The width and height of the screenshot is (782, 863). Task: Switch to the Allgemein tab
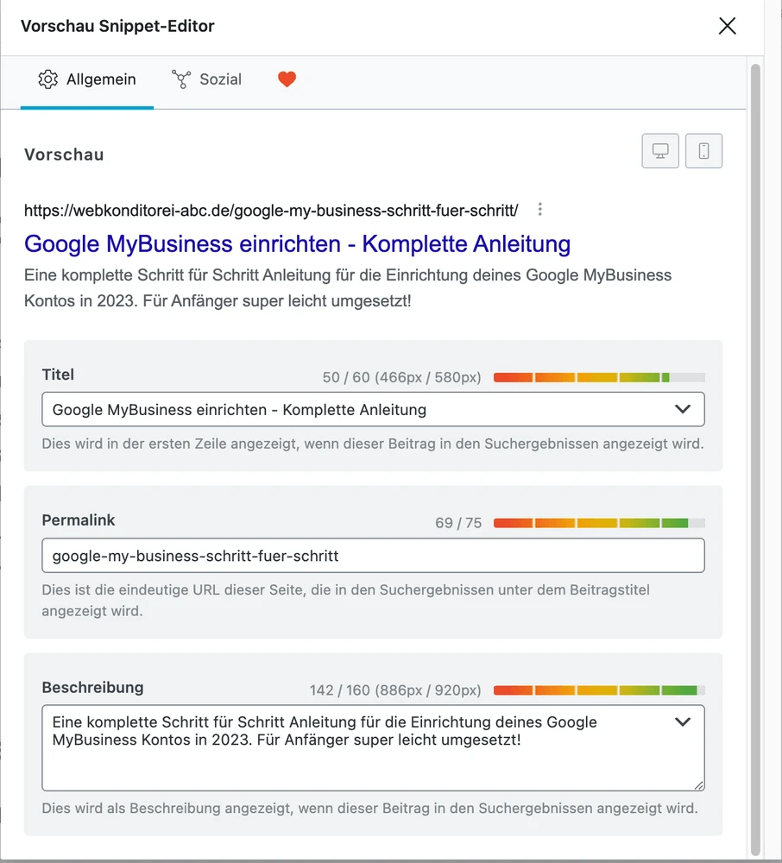87,79
